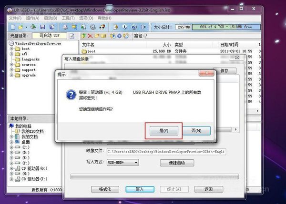Click the Exit door toolbar icon
The width and height of the screenshot is (286, 204).
[x=143, y=27]
